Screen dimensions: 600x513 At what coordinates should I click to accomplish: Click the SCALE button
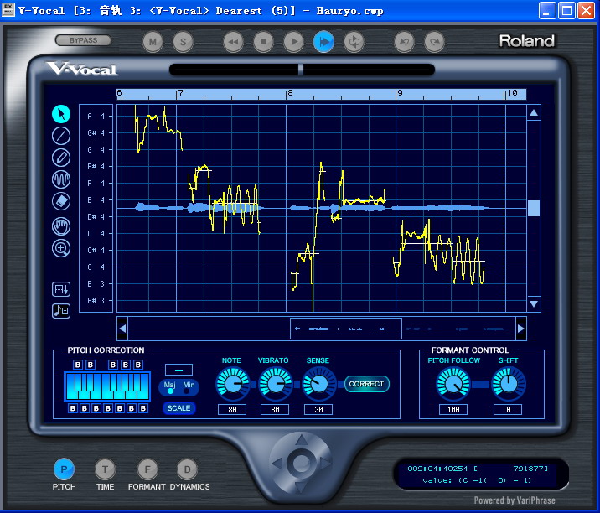(178, 408)
